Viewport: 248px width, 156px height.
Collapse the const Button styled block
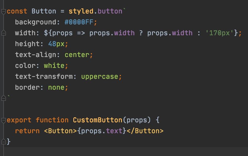pos(3,11)
